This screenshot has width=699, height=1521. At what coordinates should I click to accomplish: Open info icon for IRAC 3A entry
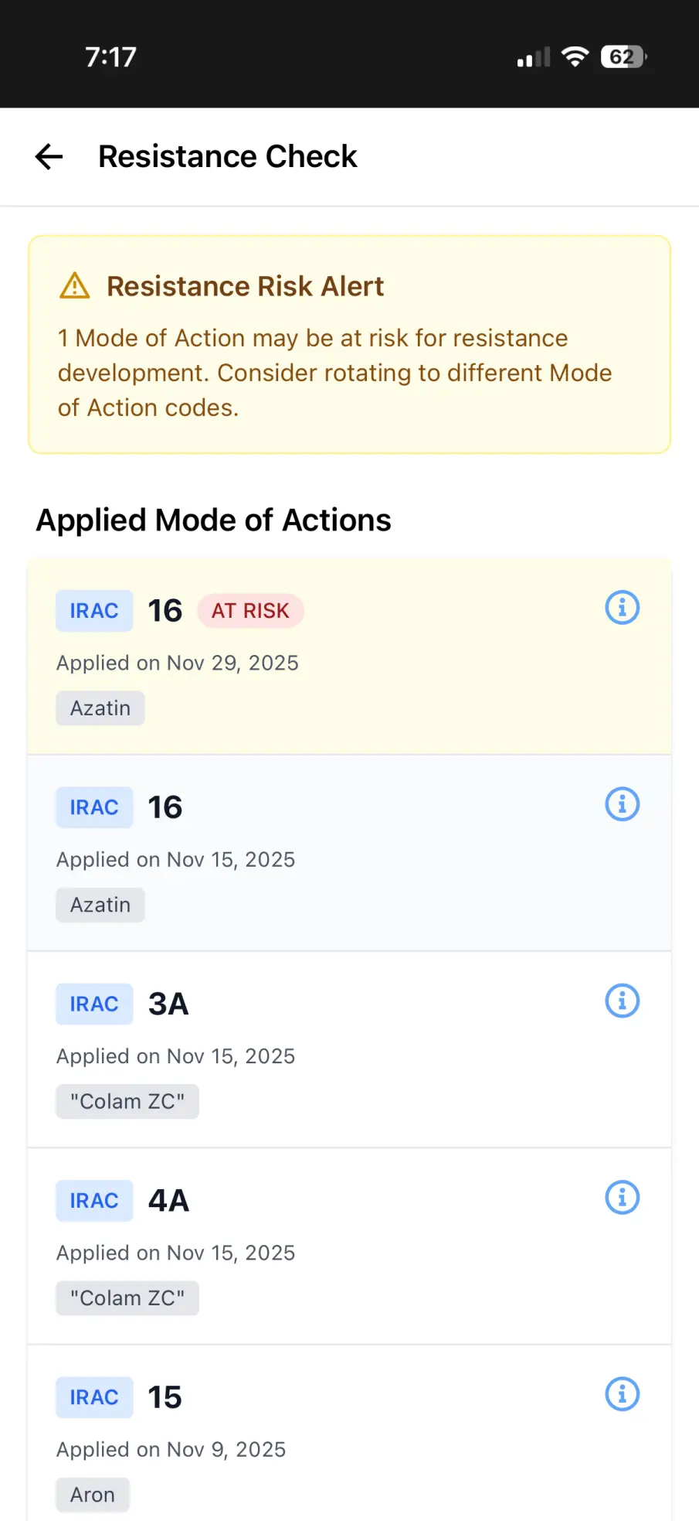(x=622, y=1001)
